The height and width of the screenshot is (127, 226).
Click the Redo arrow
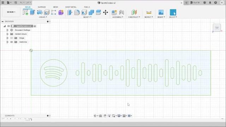pyautogui.click(x=28, y=2)
